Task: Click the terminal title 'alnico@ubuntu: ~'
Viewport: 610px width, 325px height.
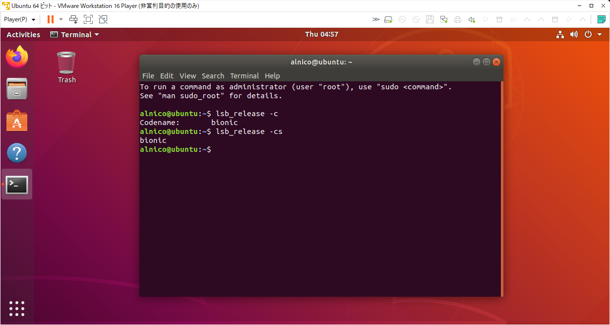Action: click(321, 62)
